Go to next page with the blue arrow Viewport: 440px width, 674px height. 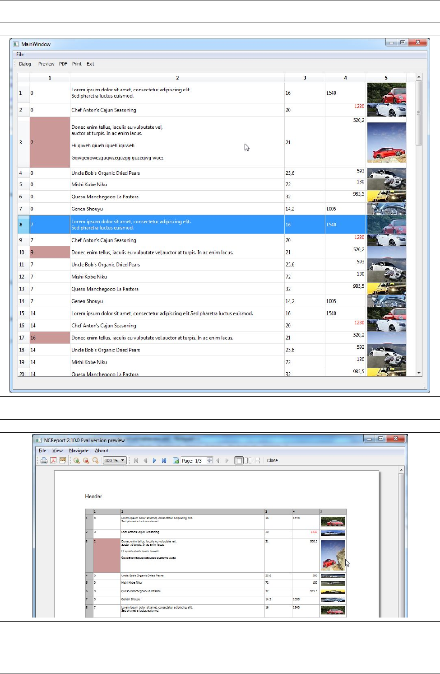(154, 460)
